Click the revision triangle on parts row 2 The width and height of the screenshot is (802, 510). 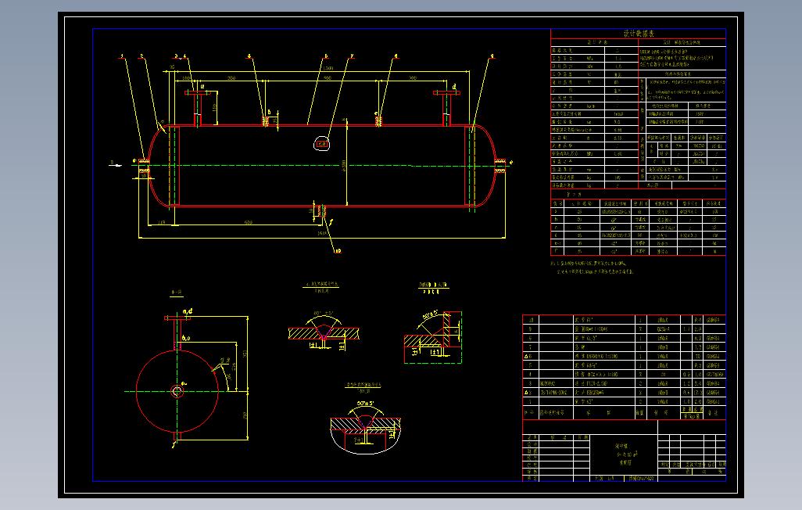pyautogui.click(x=526, y=393)
